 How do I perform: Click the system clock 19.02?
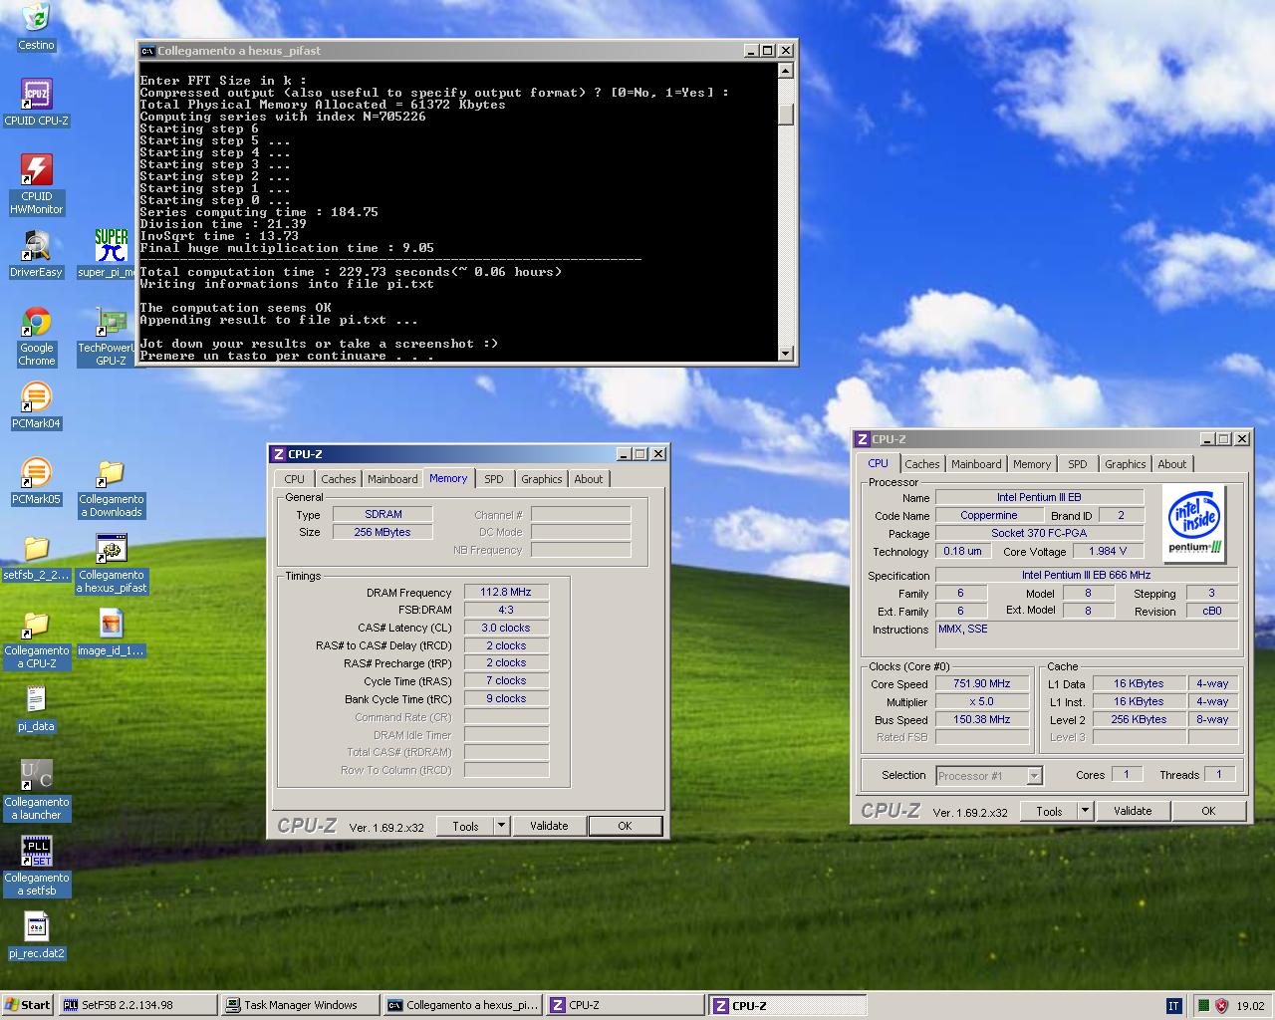(1250, 1006)
